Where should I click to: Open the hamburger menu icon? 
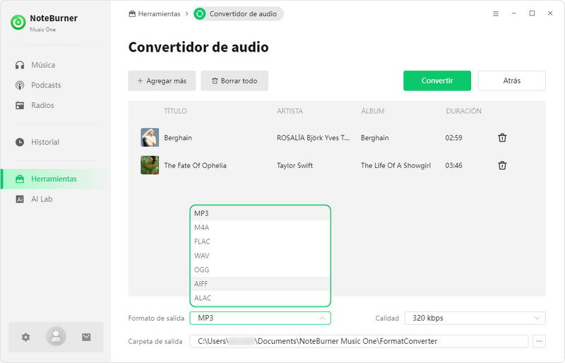coord(496,13)
